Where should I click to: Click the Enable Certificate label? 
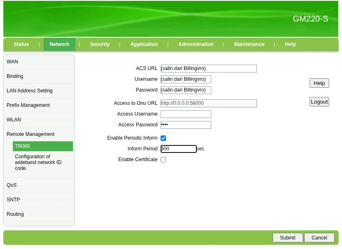tap(138, 160)
